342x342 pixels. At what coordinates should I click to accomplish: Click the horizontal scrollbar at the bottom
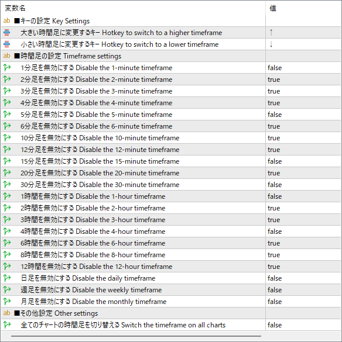136,336
